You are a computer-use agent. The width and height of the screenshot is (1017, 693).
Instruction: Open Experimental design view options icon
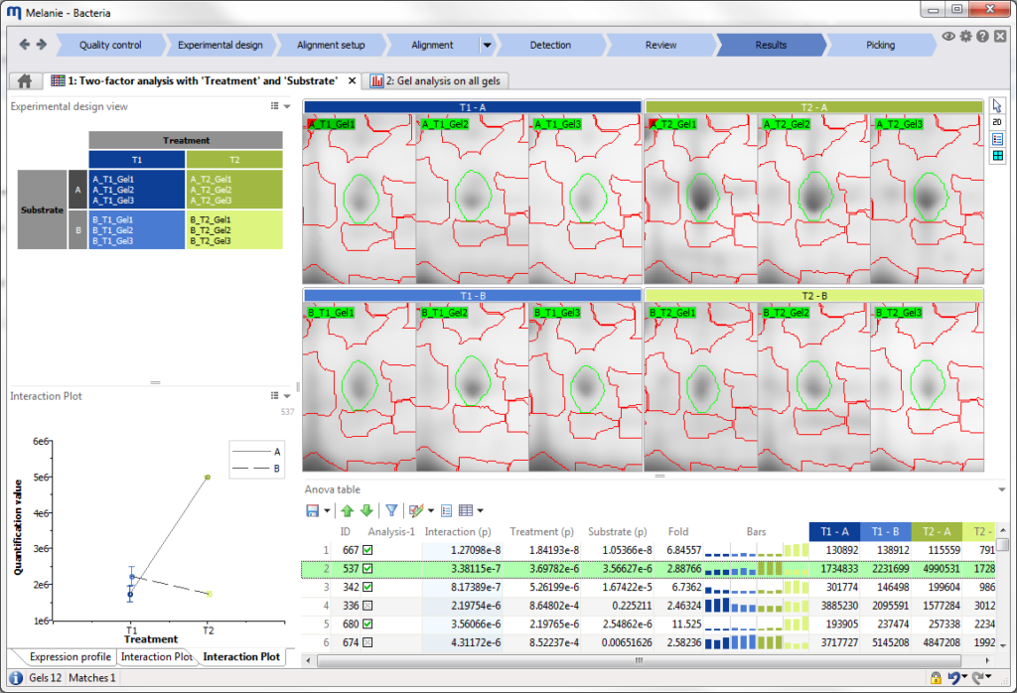[x=274, y=105]
